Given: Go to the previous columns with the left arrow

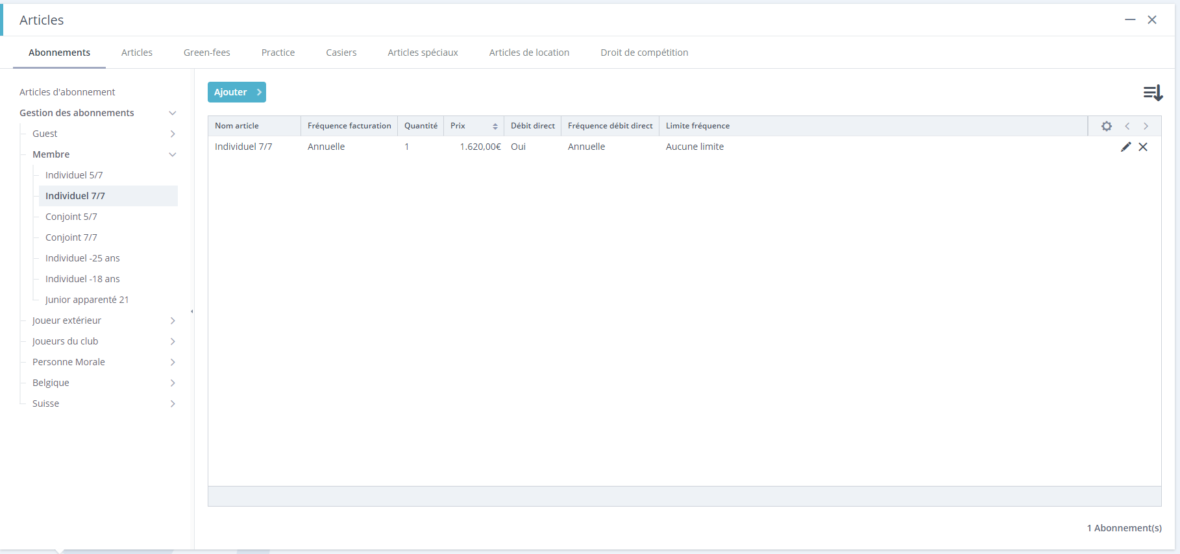Looking at the screenshot, I should 1127,126.
